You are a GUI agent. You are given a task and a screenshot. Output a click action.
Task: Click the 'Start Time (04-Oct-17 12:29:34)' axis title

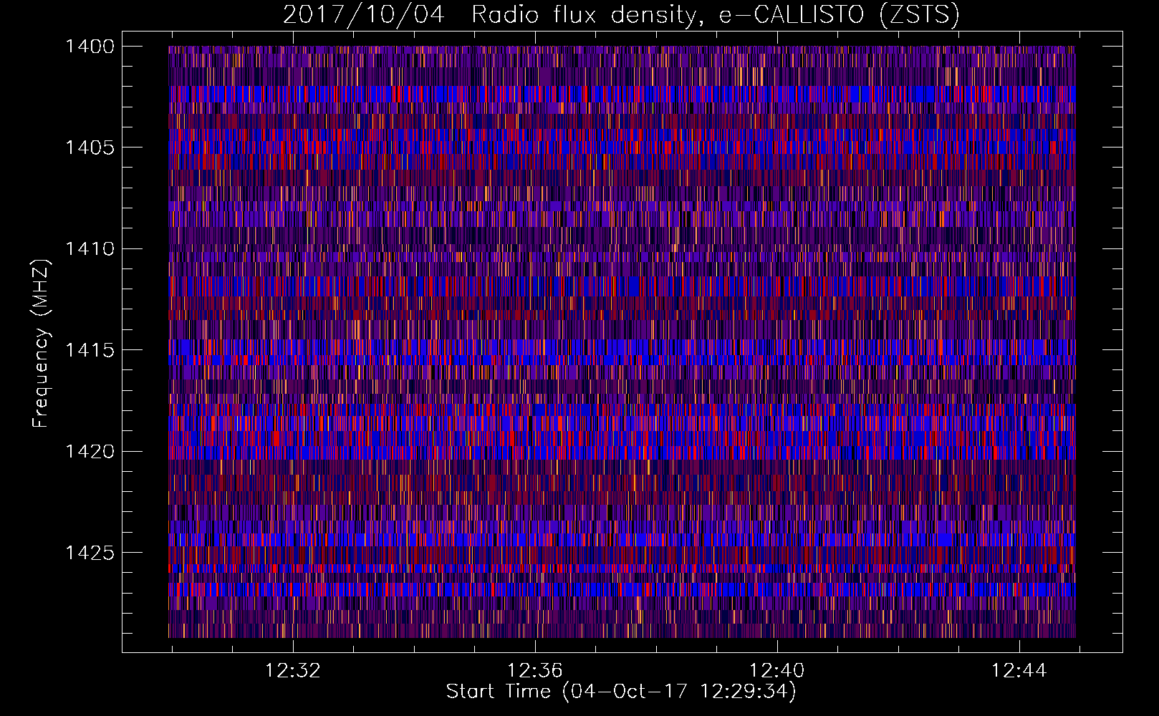(621, 692)
